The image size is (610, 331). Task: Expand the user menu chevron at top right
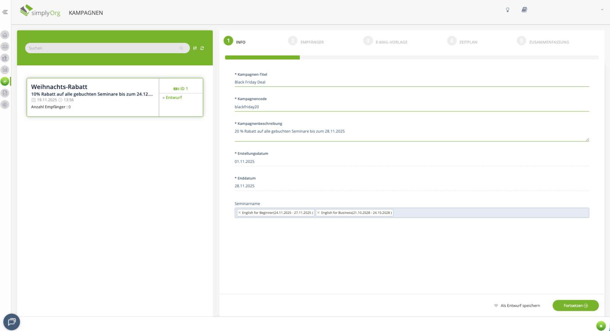602,10
